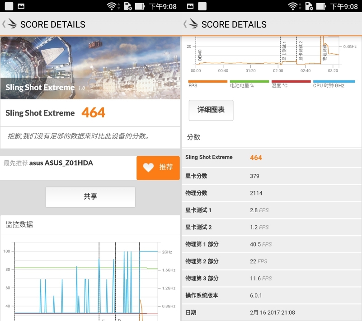Image resolution: width=362 pixels, height=321 pixels.
Task: Tap the battery icon in right status bar
Action: click(321, 6)
